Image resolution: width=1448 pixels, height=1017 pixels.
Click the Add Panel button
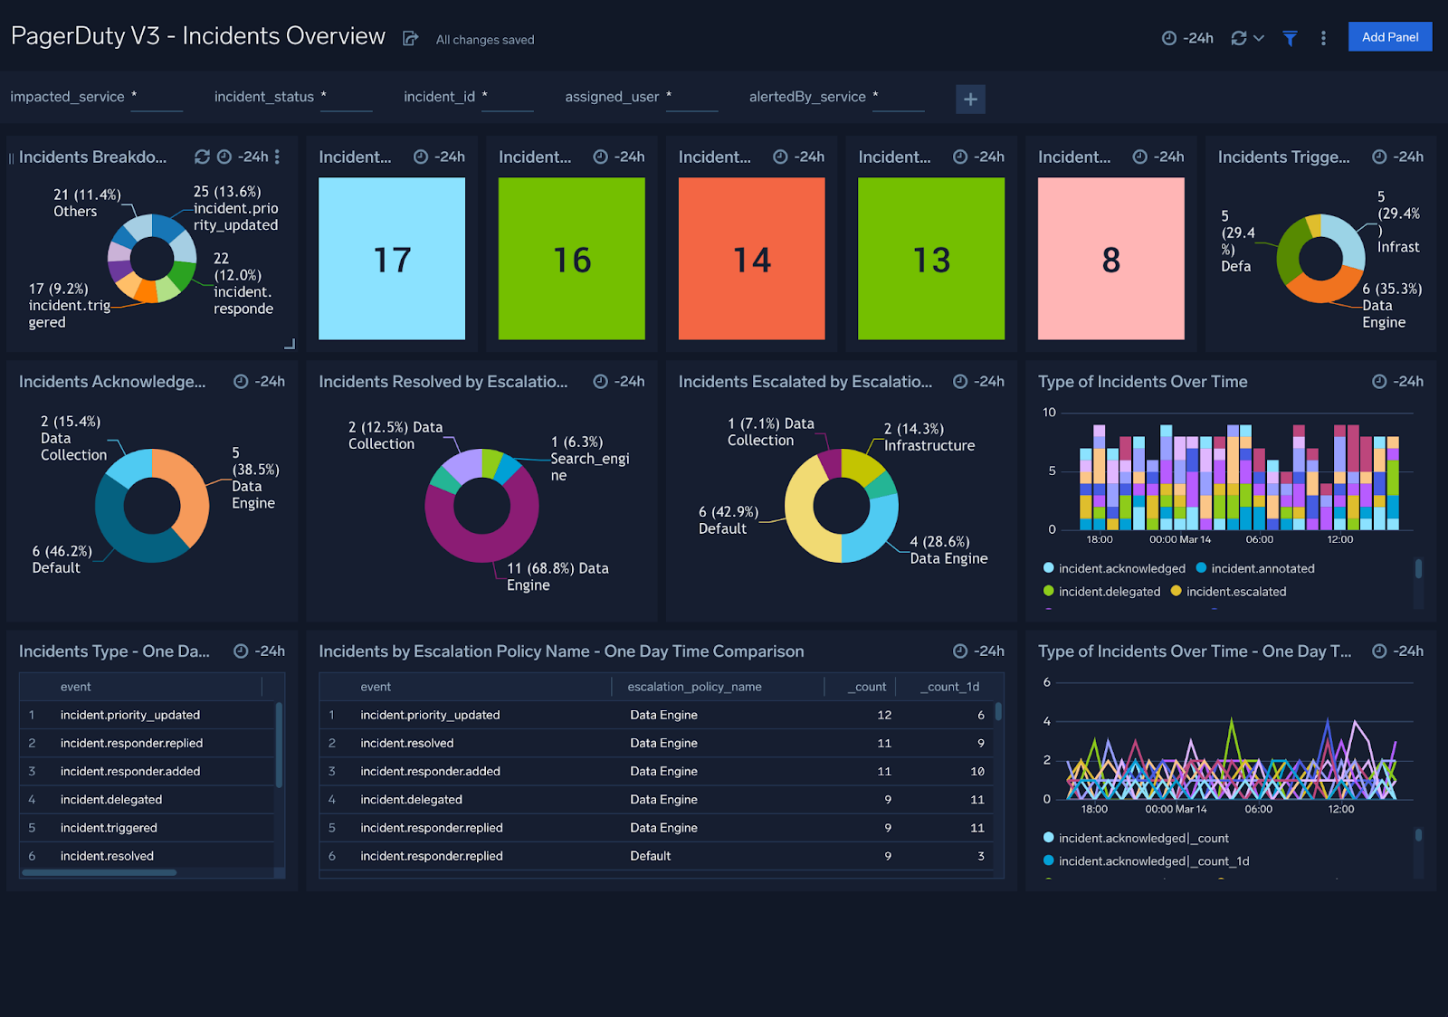pyautogui.click(x=1390, y=36)
